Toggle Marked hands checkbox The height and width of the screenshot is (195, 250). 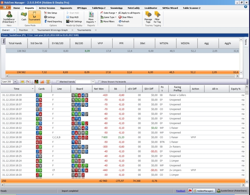point(58,82)
